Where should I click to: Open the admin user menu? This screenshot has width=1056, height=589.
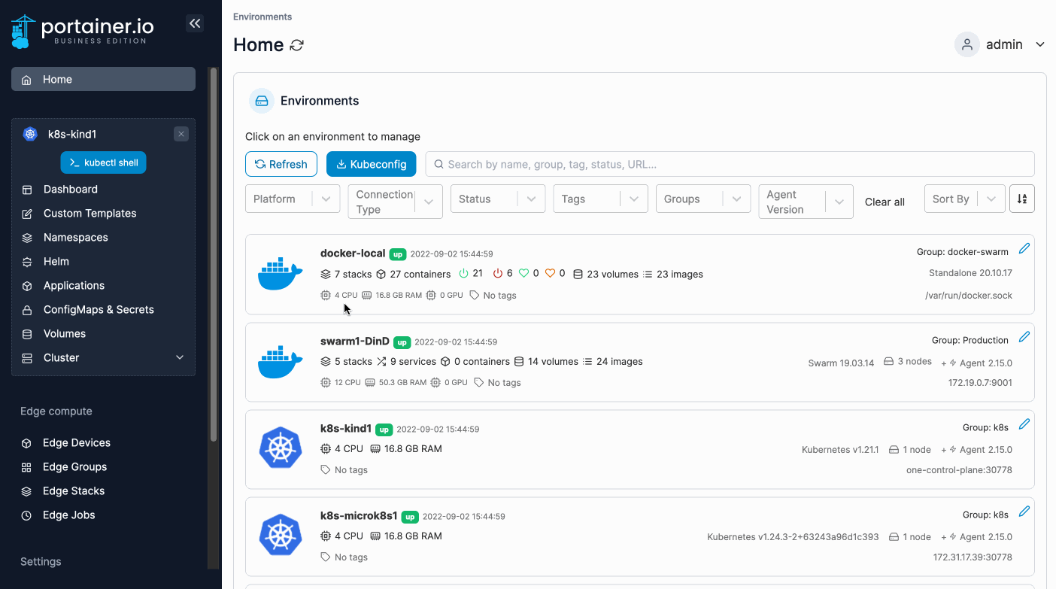click(1000, 44)
